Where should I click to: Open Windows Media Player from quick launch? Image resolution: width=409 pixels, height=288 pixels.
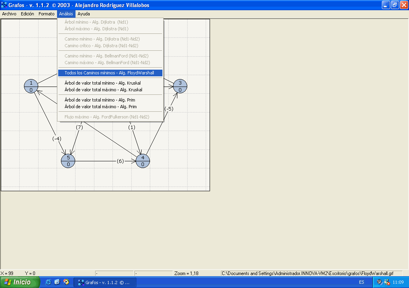(66, 282)
